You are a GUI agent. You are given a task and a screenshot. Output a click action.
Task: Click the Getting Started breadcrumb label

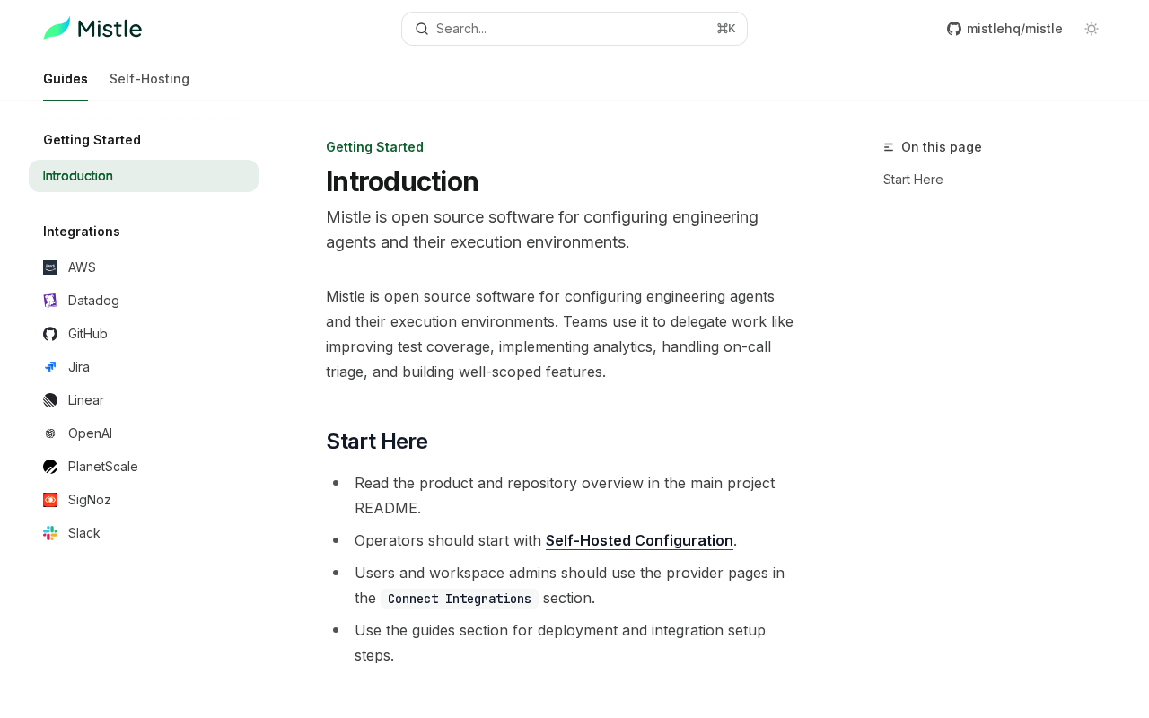[x=374, y=147]
